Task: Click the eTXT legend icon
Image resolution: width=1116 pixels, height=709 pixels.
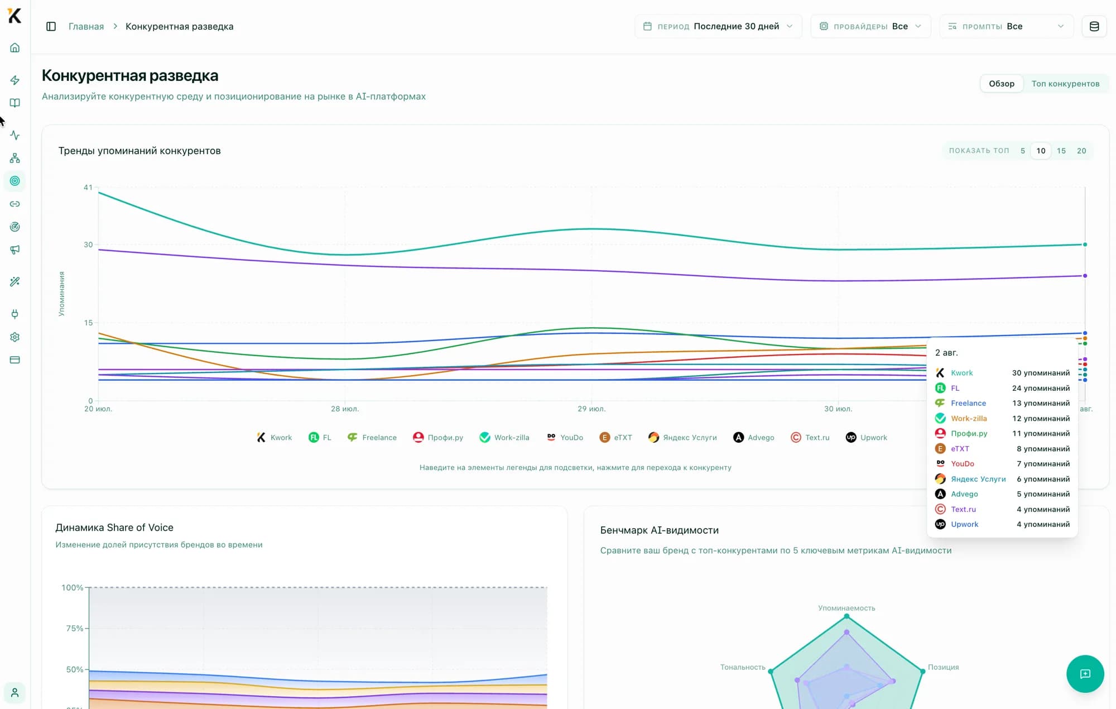Action: tap(604, 438)
